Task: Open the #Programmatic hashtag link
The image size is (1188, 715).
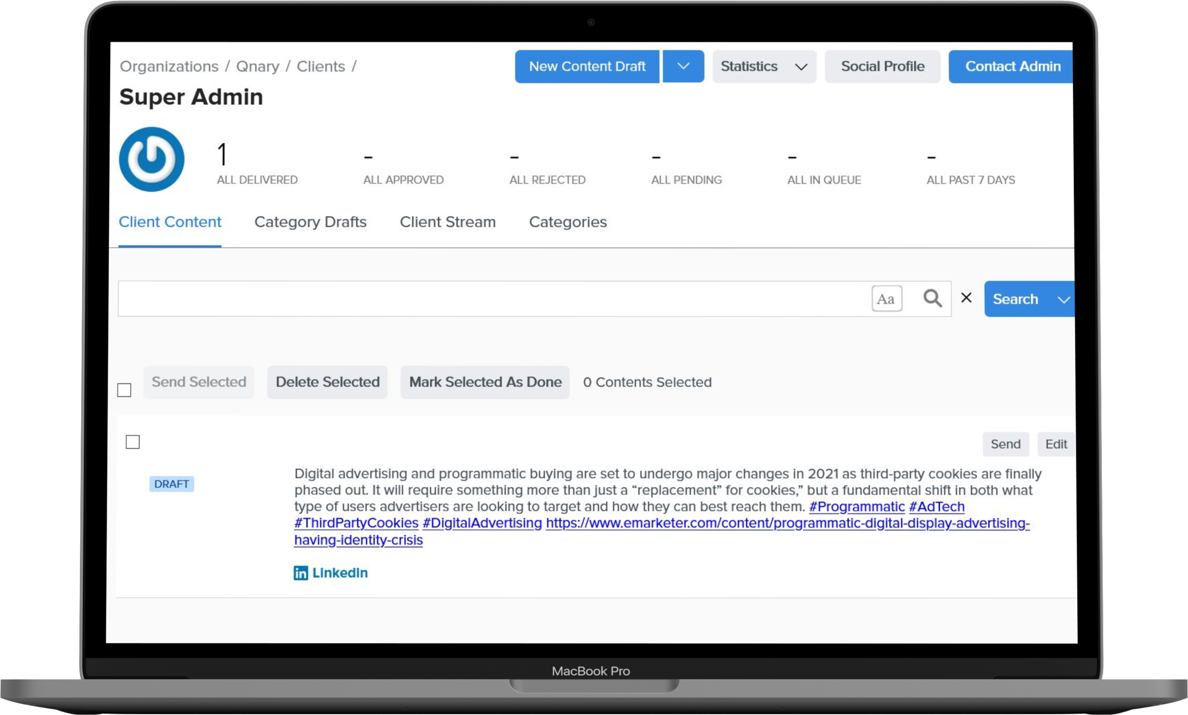Action: pos(856,507)
